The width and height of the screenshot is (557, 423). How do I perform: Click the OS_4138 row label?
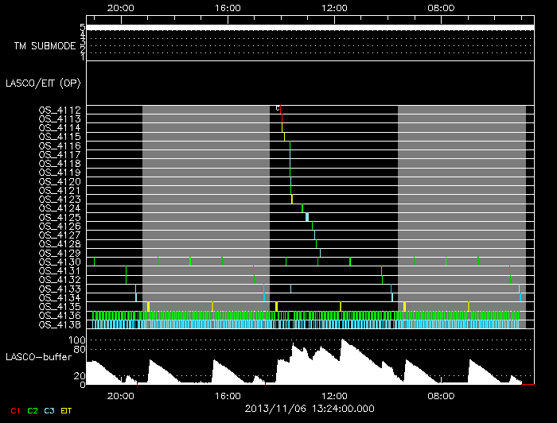[x=60, y=324]
